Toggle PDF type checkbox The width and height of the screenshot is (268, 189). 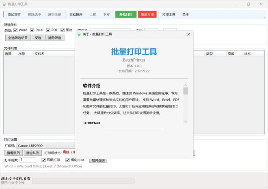(48, 30)
